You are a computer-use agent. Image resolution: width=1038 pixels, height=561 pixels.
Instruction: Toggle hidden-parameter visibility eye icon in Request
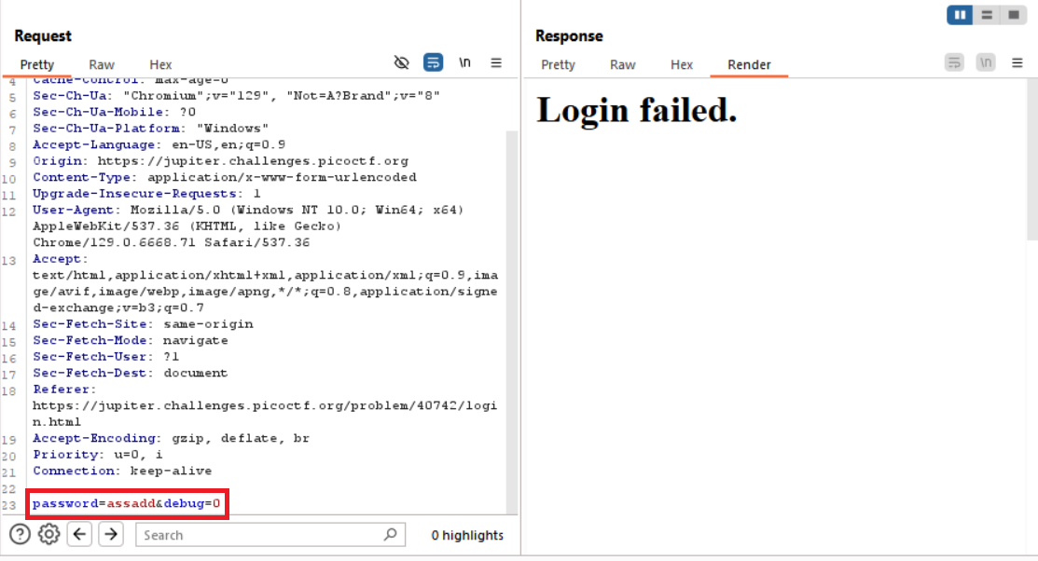pos(402,63)
